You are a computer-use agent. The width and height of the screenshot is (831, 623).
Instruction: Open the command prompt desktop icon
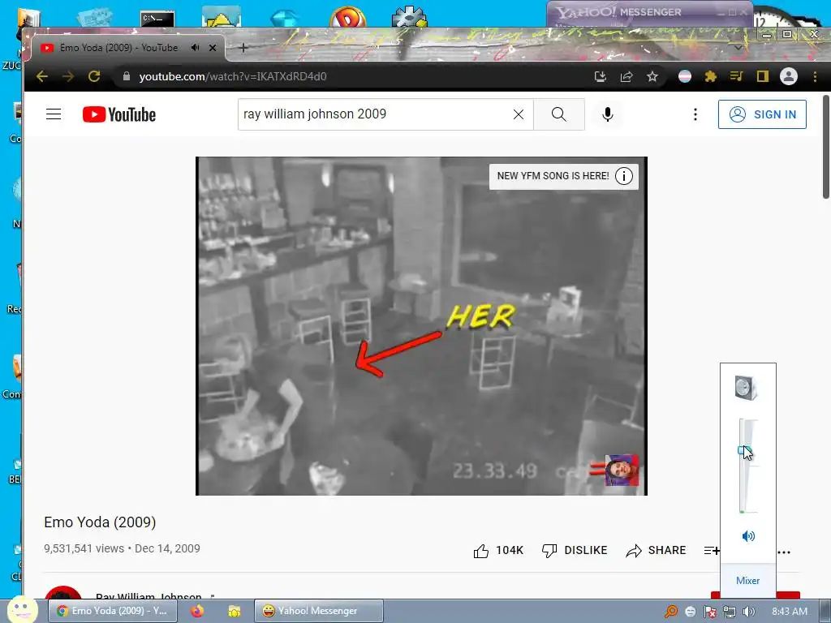click(157, 18)
